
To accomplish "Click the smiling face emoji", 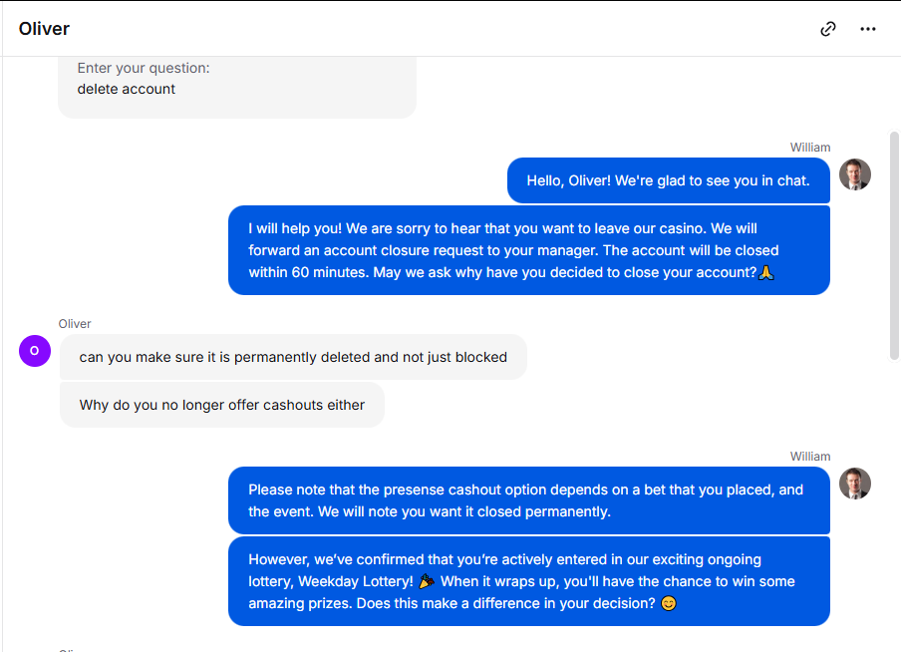I will pyautogui.click(x=669, y=603).
